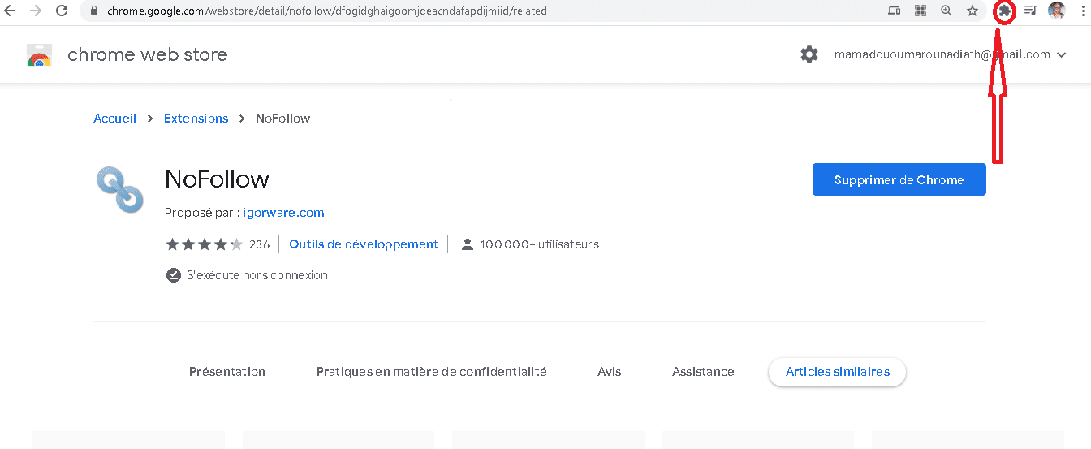Click the browser forward arrow
The image size is (1091, 449).
point(36,11)
